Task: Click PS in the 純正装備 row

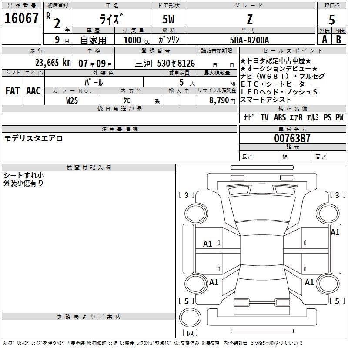Action: [328, 117]
